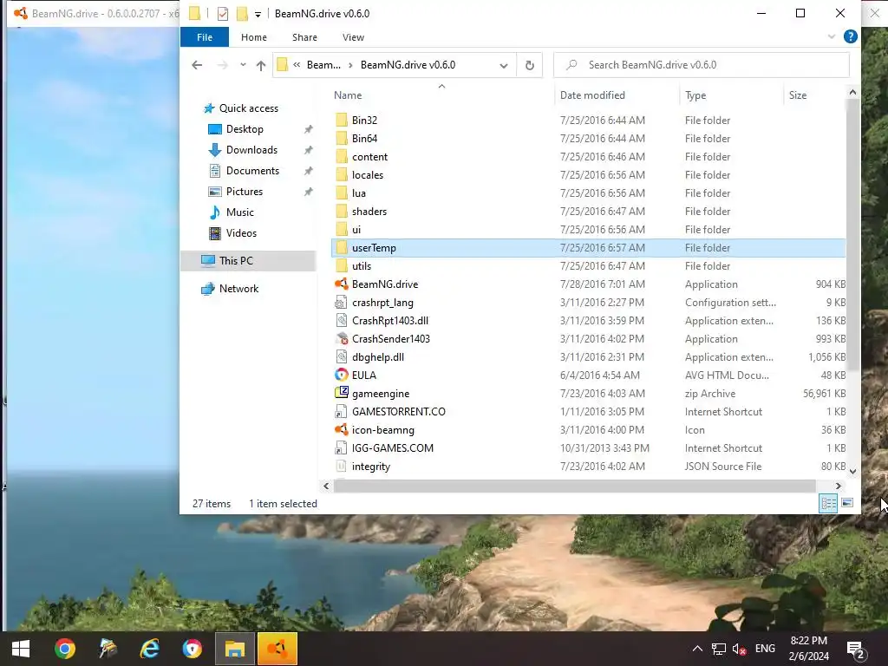The height and width of the screenshot is (666, 888).
Task: Select the gameengine zip archive icon
Action: pyautogui.click(x=342, y=393)
